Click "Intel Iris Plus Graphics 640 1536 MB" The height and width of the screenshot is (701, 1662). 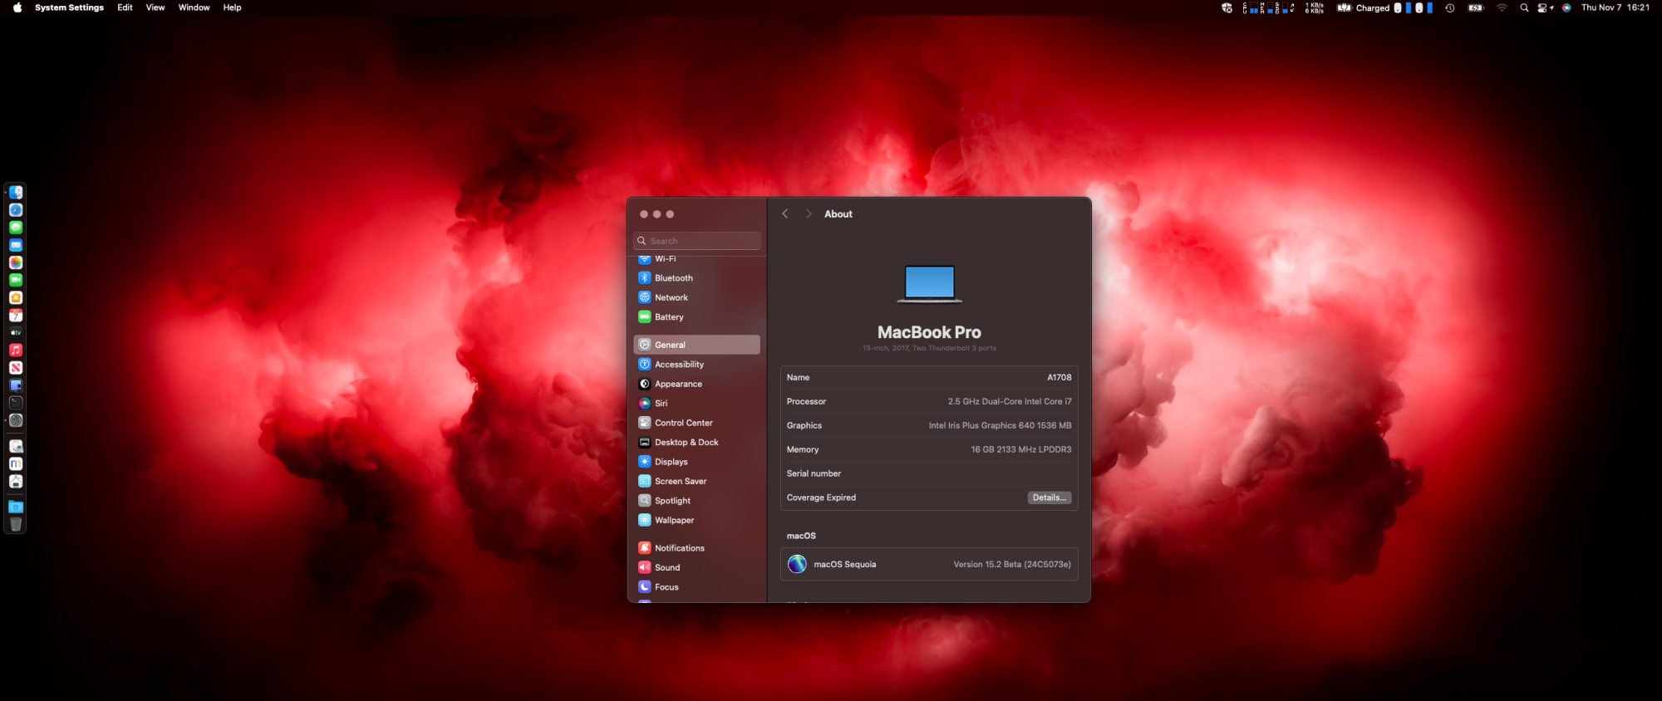coord(1000,426)
